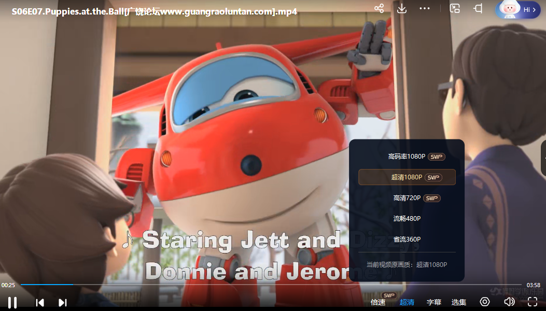Click the video file title text
The image size is (546, 311).
(x=154, y=11)
